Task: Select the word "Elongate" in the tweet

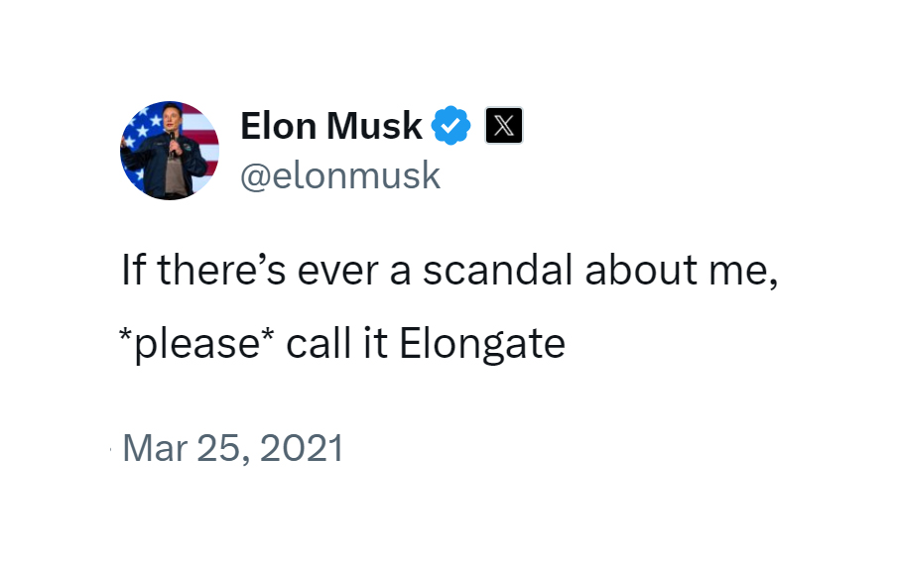Action: (481, 344)
